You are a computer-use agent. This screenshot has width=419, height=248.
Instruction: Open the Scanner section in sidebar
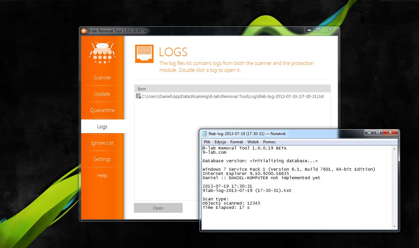coord(102,78)
